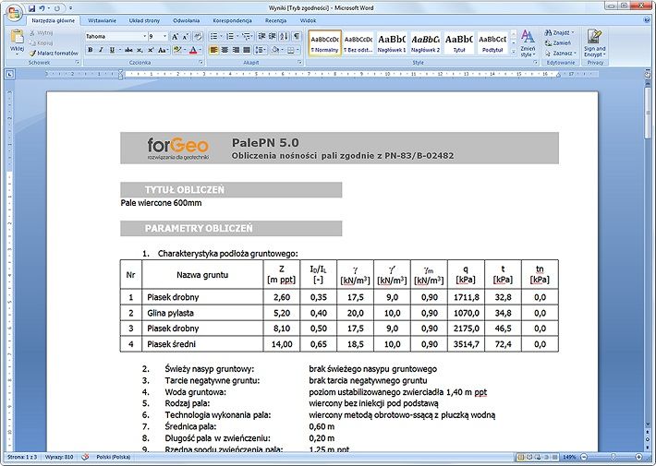Image resolution: width=656 pixels, height=466 pixels.
Task: Increase font size with Grow Font icon
Action: [x=175, y=36]
